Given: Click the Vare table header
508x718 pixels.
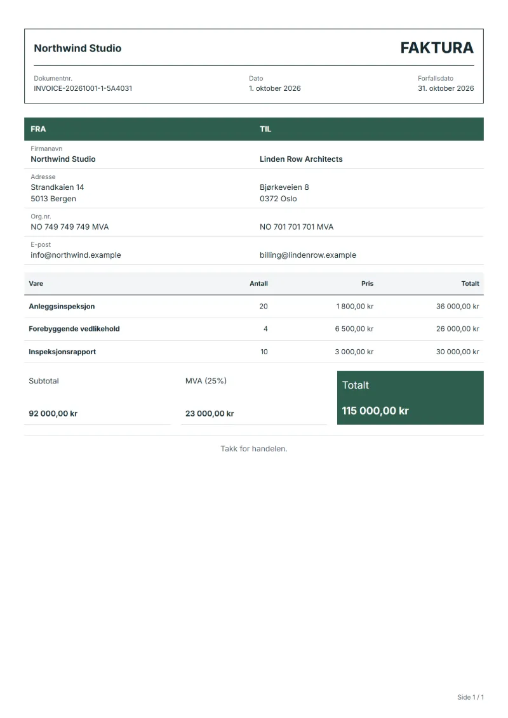Looking at the screenshot, I should pos(36,283).
